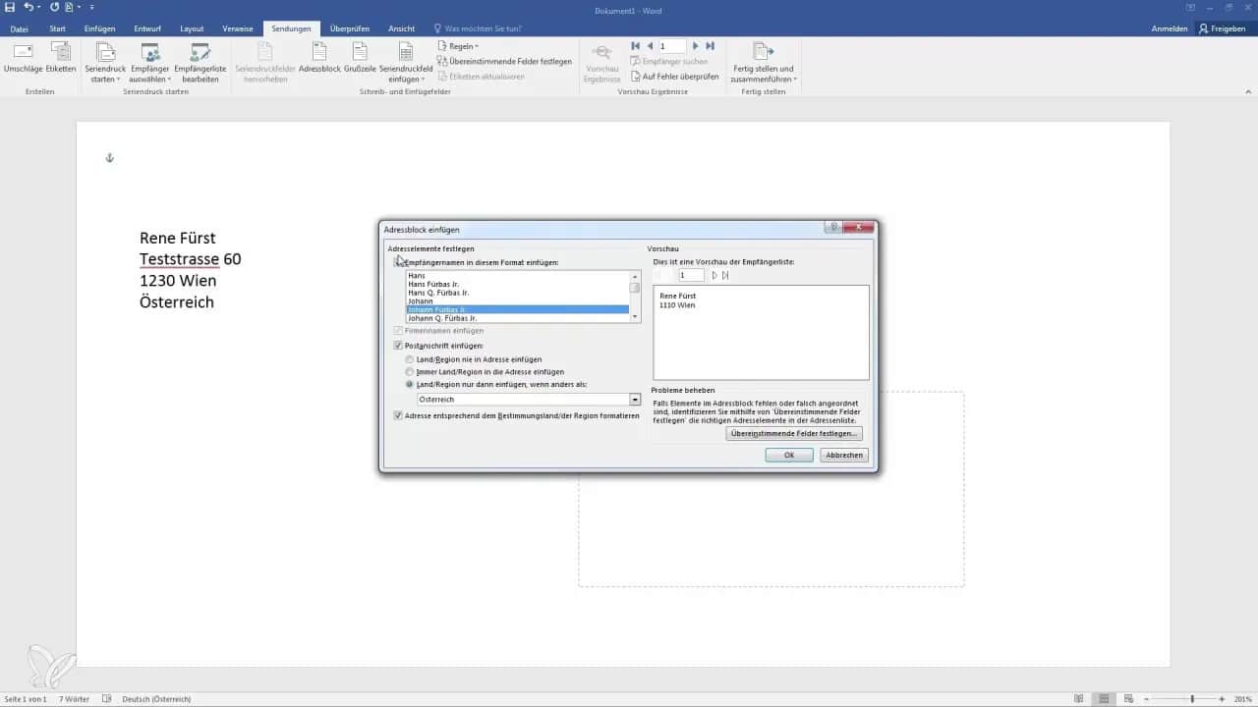Click dialog help question mark icon
This screenshot has height=707, width=1258.
pyautogui.click(x=833, y=227)
